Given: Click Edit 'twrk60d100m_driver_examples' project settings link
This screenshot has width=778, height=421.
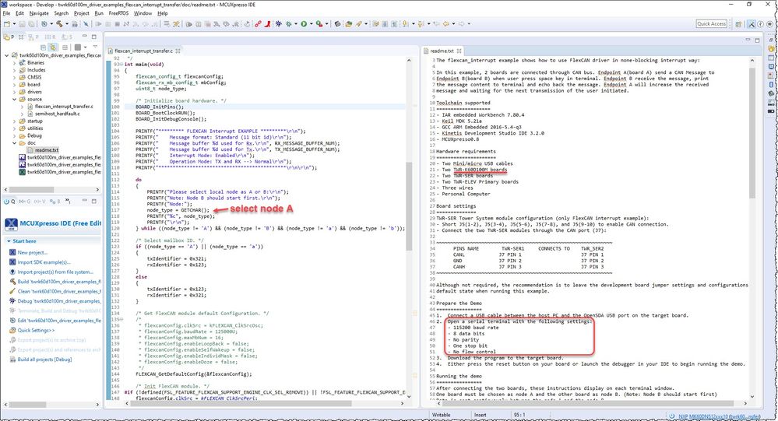Looking at the screenshot, I should coord(59,321).
